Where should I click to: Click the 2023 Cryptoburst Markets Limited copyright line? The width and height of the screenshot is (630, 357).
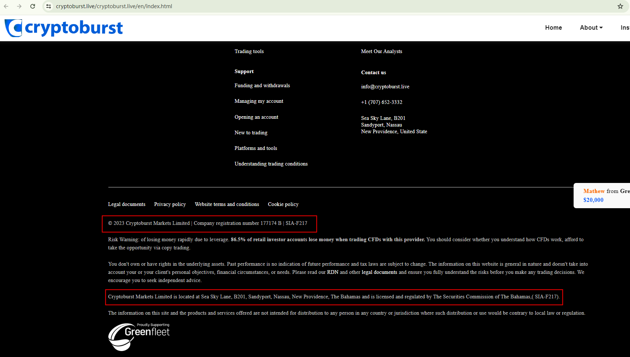(x=208, y=223)
